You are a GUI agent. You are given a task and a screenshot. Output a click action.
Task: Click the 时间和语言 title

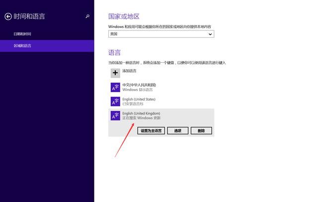click(29, 16)
